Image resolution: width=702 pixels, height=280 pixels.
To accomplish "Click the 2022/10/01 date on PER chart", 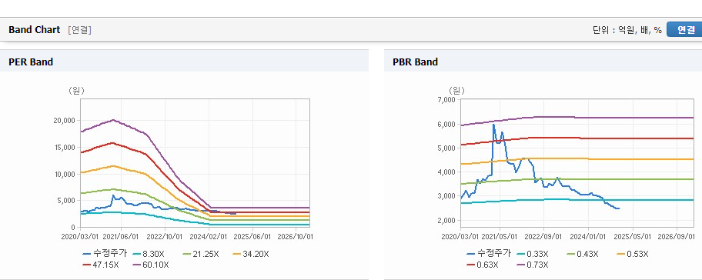I will click(x=165, y=236).
